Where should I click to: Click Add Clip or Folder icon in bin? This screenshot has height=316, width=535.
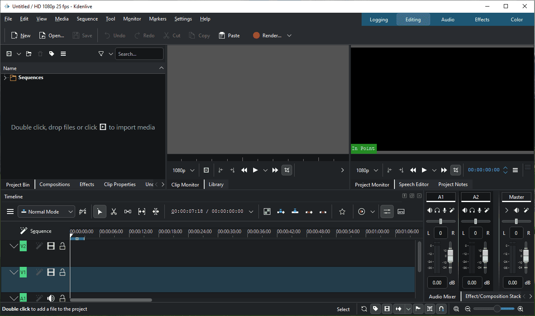9,54
